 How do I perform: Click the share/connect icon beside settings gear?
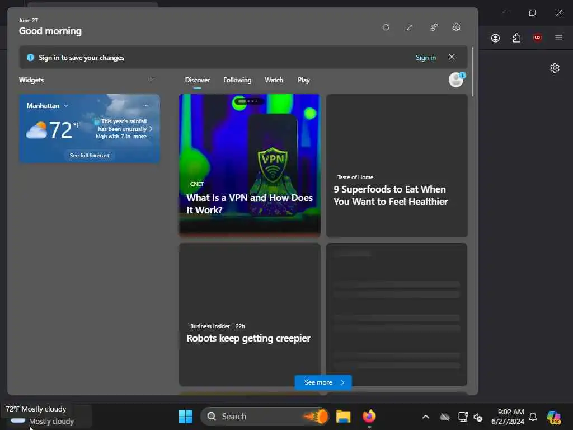pos(434,27)
